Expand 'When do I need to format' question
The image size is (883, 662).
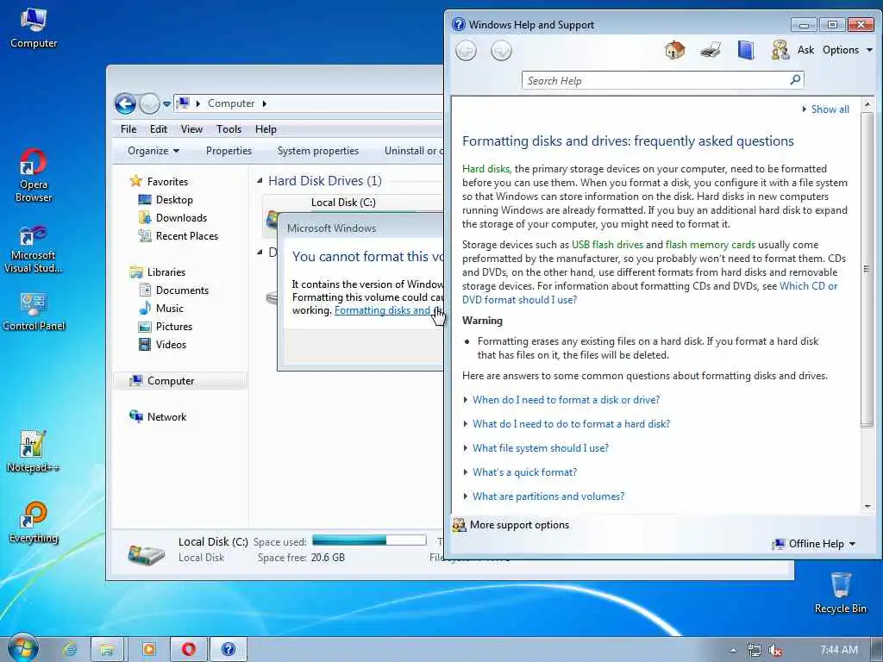pos(566,400)
